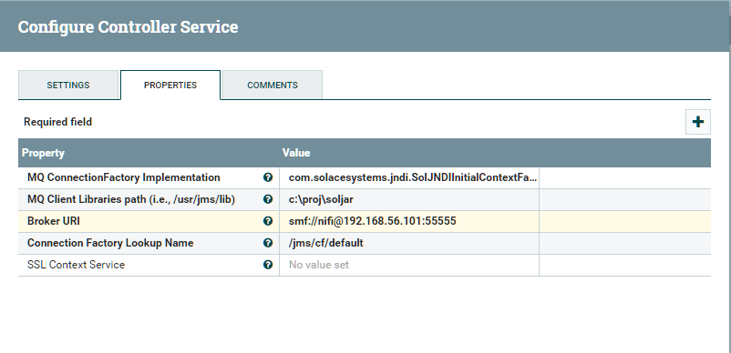Edit the ConnectionFactory Implementation value
This screenshot has width=731, height=353.
[409, 177]
